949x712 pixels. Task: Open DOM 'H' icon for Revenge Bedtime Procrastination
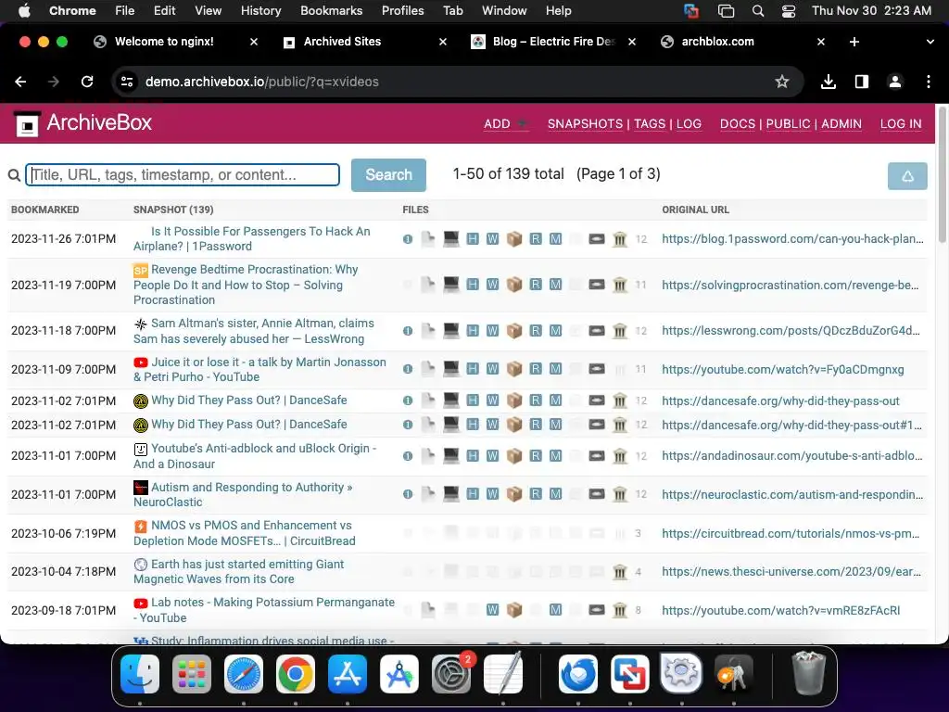pyautogui.click(x=473, y=285)
